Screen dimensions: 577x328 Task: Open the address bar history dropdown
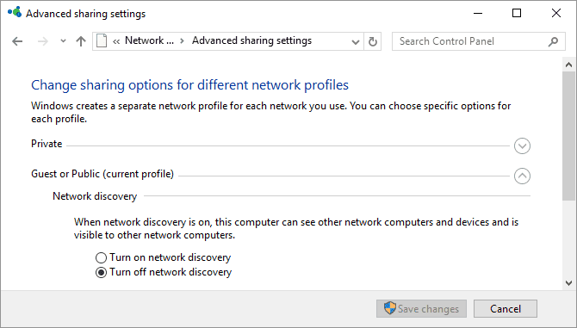point(355,41)
